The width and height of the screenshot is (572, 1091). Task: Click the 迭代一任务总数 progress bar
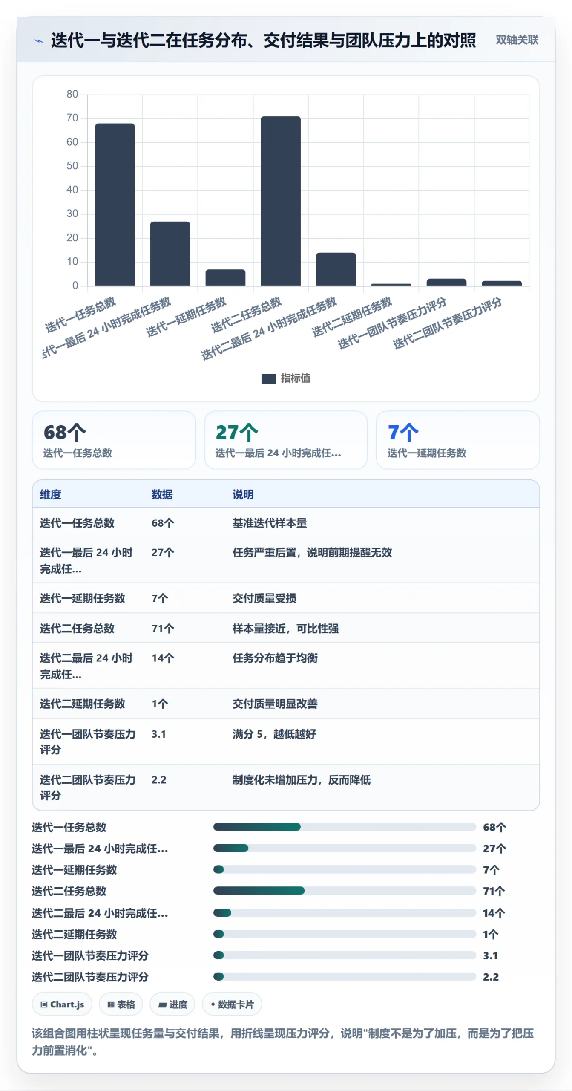click(345, 827)
